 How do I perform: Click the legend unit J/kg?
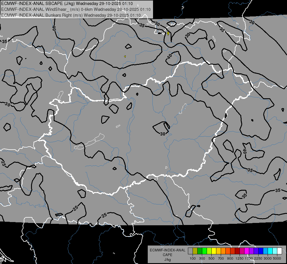coord(167,260)
